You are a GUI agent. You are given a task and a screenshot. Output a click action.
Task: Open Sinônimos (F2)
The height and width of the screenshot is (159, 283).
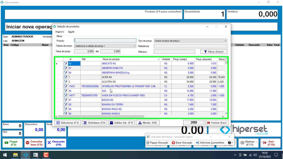click(94, 123)
